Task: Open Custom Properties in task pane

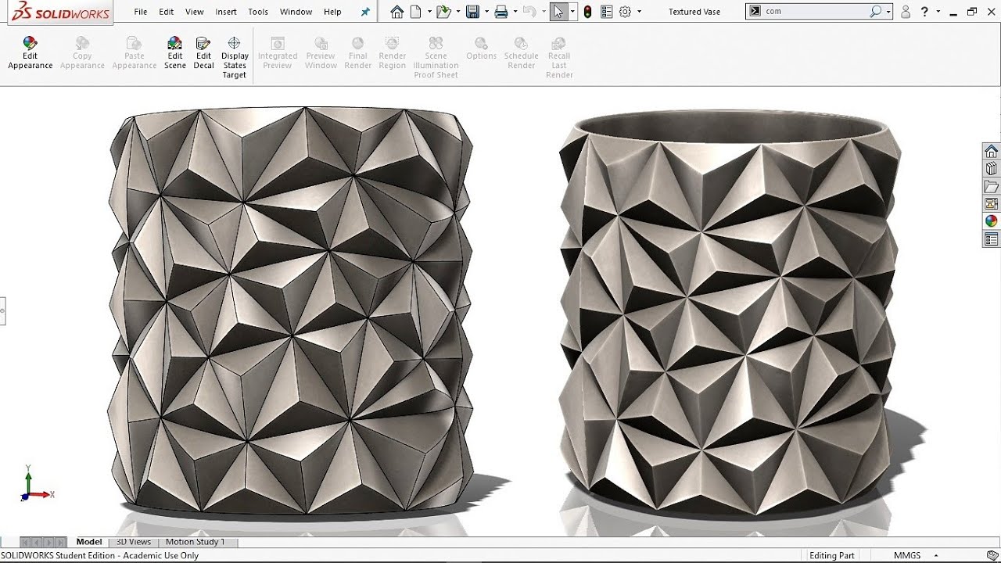Action: (992, 239)
